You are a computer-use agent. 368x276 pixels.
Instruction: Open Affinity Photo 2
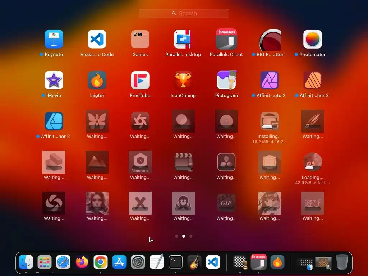click(x=270, y=80)
